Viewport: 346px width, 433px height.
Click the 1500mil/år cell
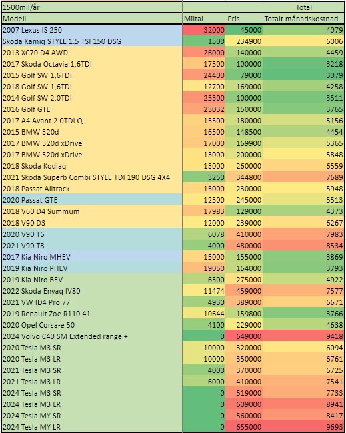tap(92, 7)
